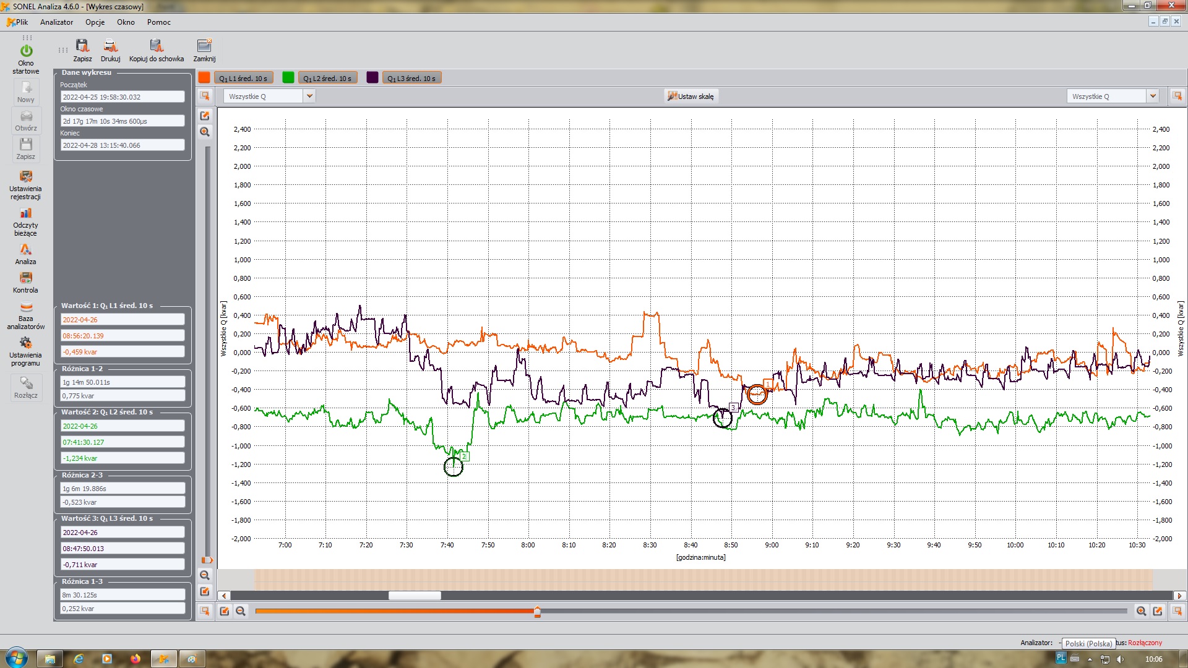Open the Opcje menu
The height and width of the screenshot is (668, 1188).
(95, 22)
